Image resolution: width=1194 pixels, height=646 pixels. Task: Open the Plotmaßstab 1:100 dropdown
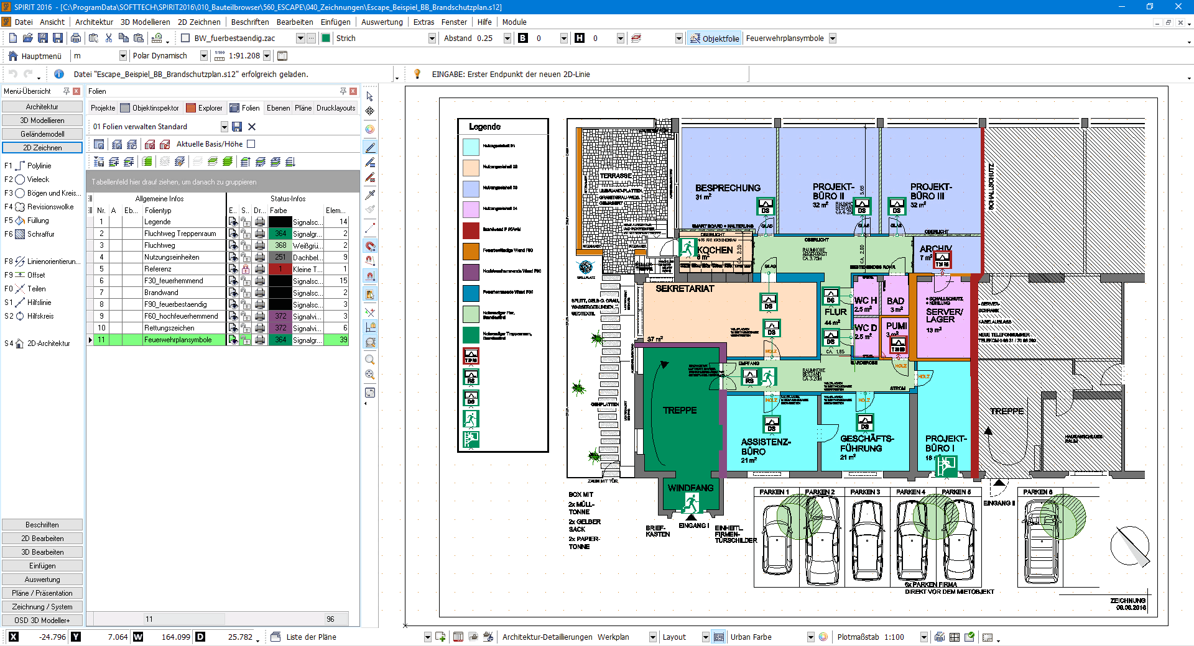click(924, 637)
